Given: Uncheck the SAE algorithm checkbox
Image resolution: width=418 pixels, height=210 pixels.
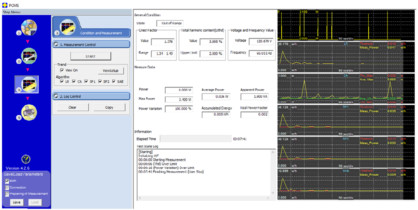Looking at the screenshot, I should (114, 82).
